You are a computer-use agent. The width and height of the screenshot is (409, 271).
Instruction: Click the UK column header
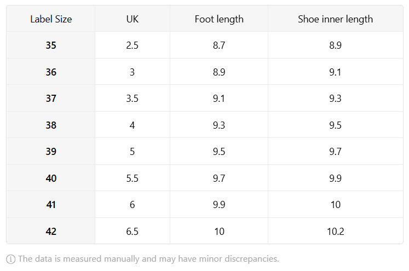pos(133,19)
